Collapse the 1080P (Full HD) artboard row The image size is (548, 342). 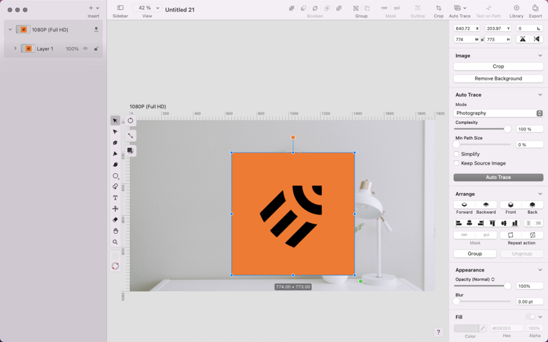coord(10,29)
